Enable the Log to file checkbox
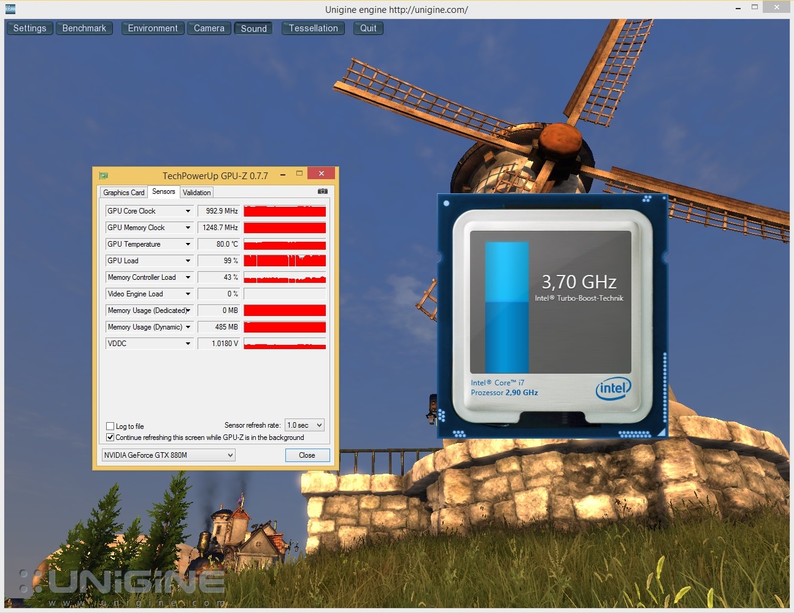This screenshot has width=794, height=613. click(x=110, y=426)
